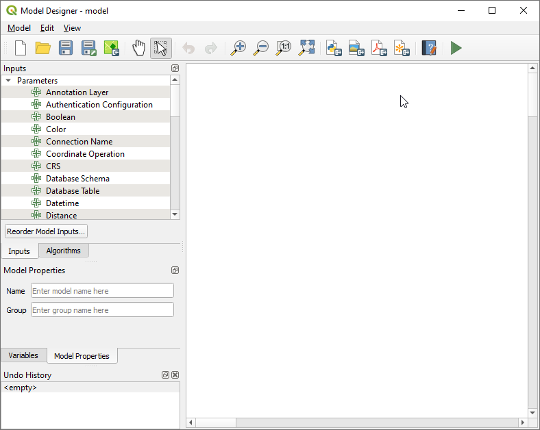Float the Inputs panel using its dock icon
Image resolution: width=540 pixels, height=430 pixels.
[175, 68]
